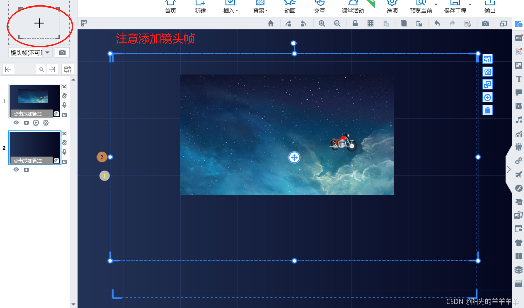Click the snapshot icon under frame 1

point(26,122)
